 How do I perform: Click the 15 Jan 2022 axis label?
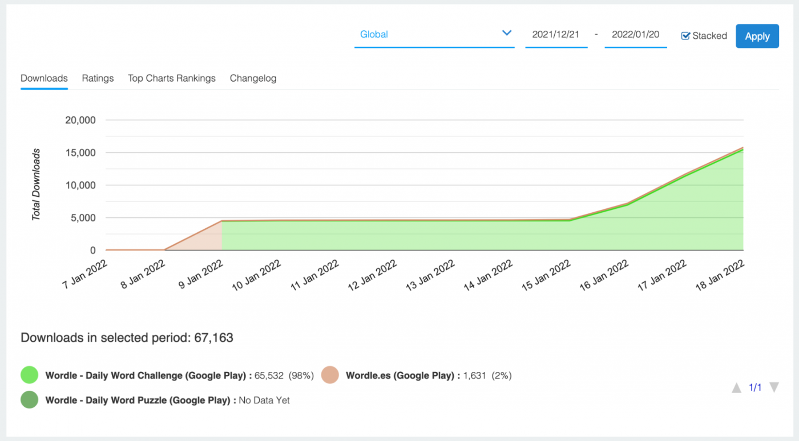(x=546, y=274)
